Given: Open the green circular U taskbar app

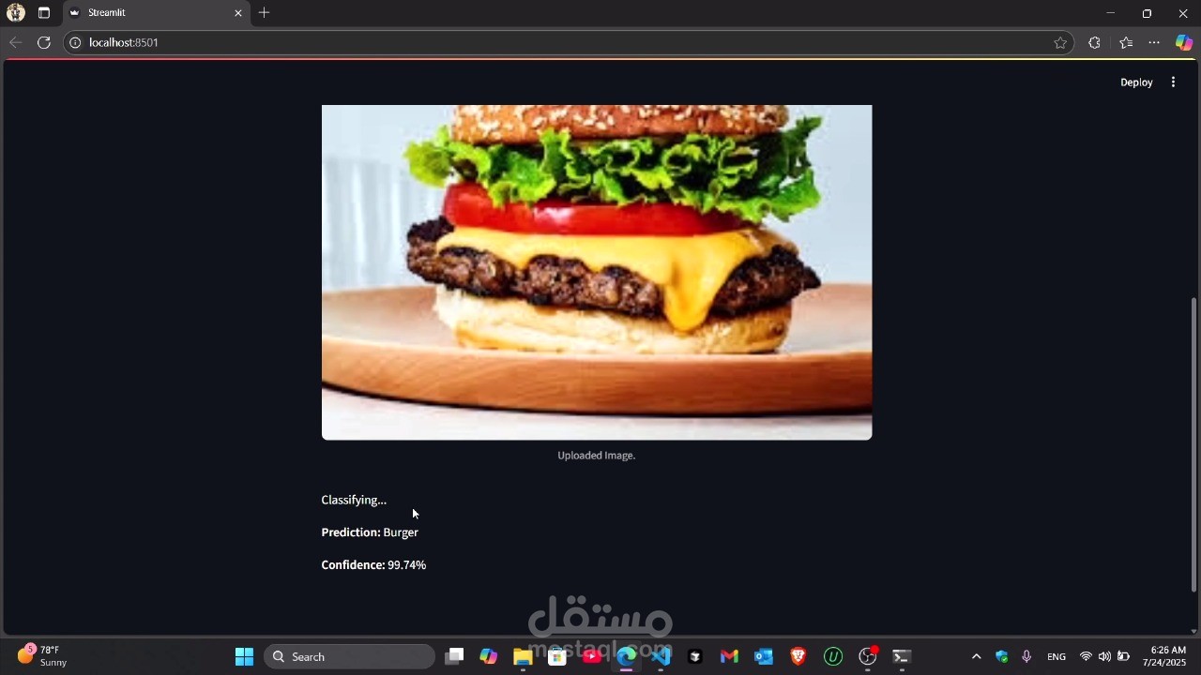Looking at the screenshot, I should click(x=833, y=657).
